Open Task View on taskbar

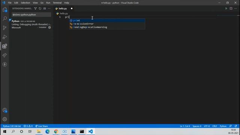pos(30,132)
